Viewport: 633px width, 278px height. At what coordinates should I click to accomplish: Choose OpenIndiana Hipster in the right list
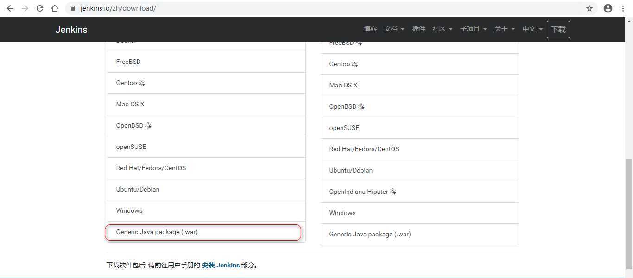click(419, 192)
